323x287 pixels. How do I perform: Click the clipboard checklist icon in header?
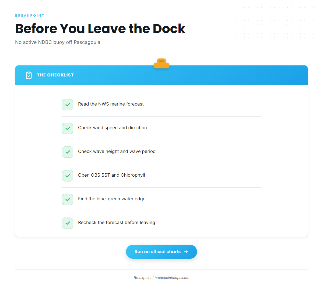click(x=29, y=75)
